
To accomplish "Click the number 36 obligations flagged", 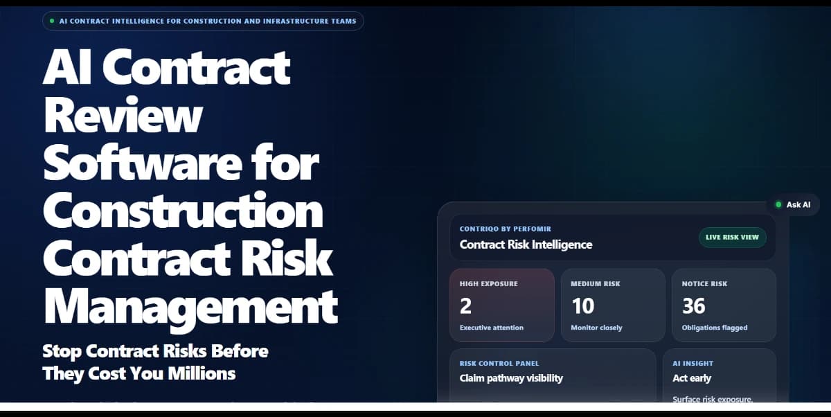I will (x=693, y=305).
